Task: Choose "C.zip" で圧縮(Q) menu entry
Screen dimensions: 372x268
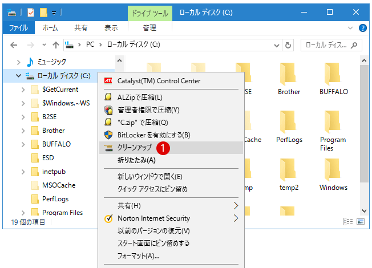Action: coord(171,123)
